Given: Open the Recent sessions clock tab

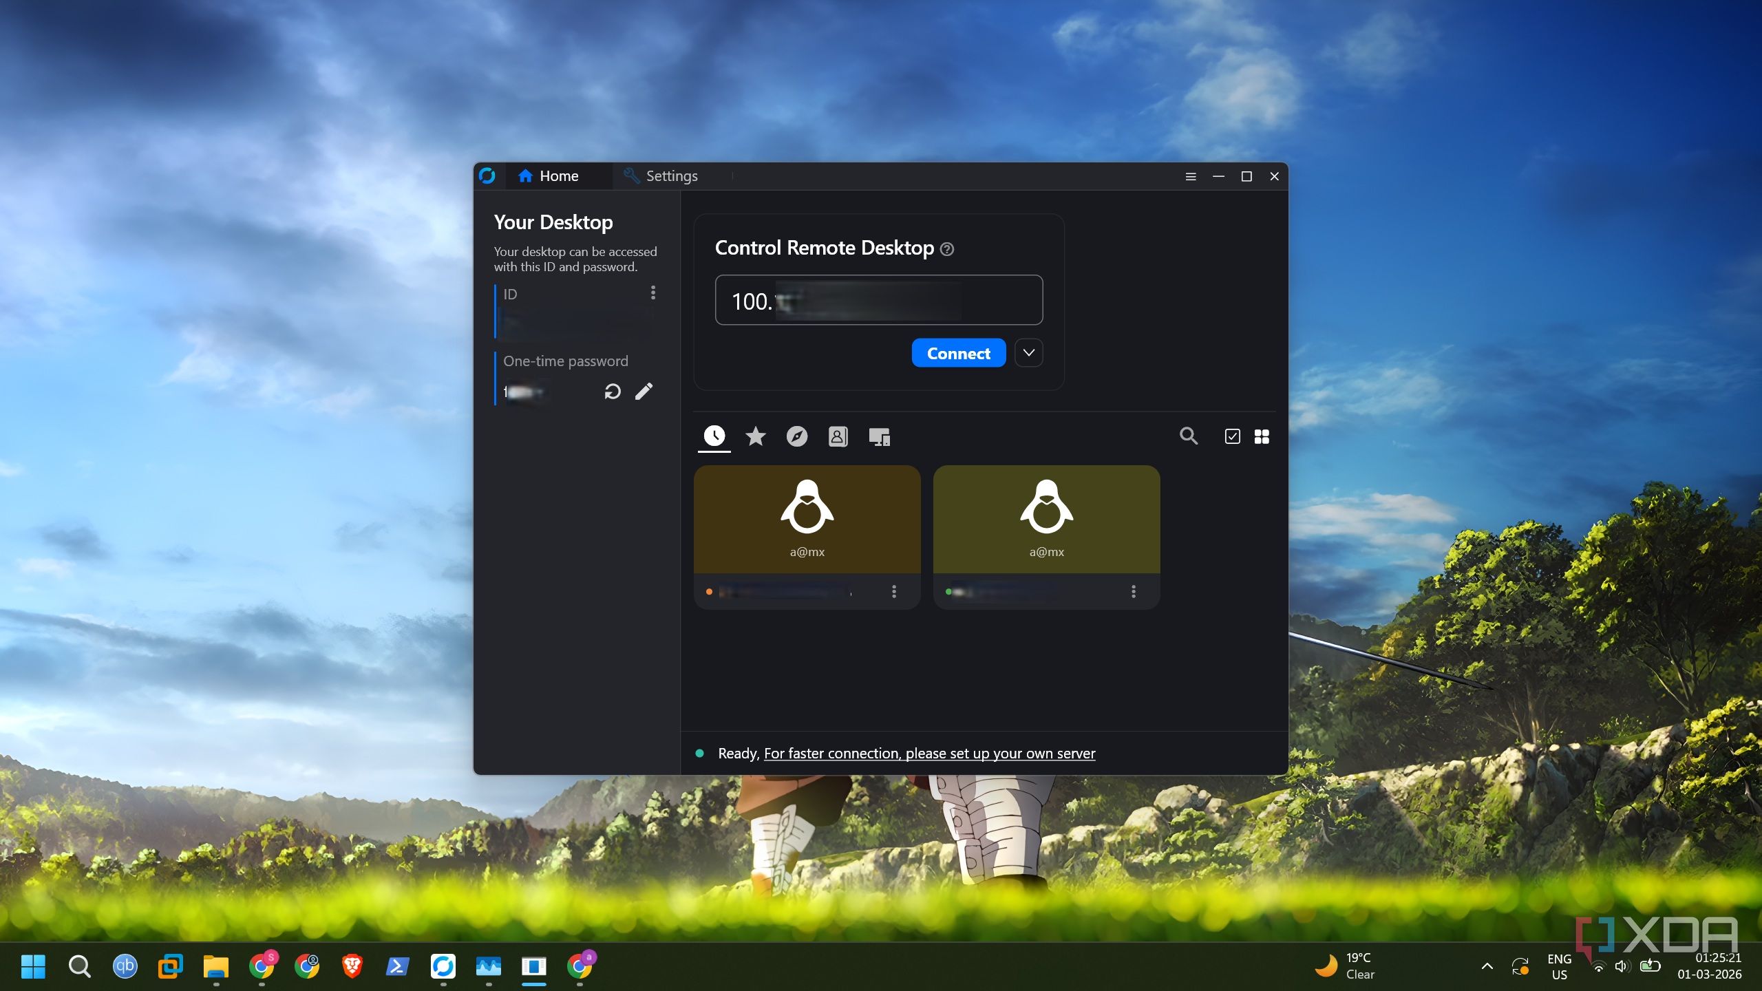Looking at the screenshot, I should 714,436.
